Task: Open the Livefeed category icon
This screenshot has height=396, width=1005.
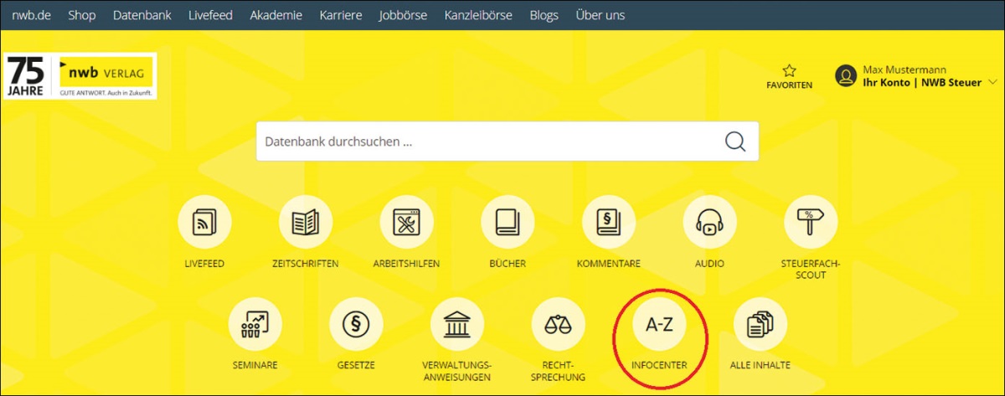Action: click(204, 222)
